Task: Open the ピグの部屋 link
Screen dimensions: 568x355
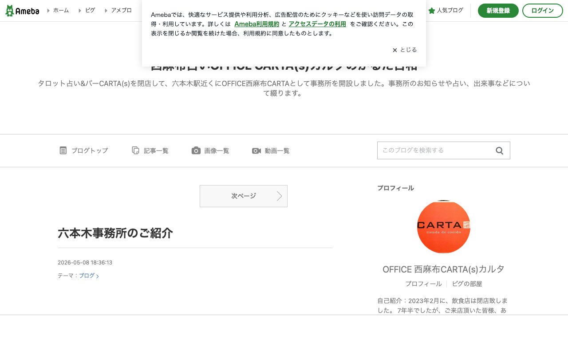Action: click(467, 284)
